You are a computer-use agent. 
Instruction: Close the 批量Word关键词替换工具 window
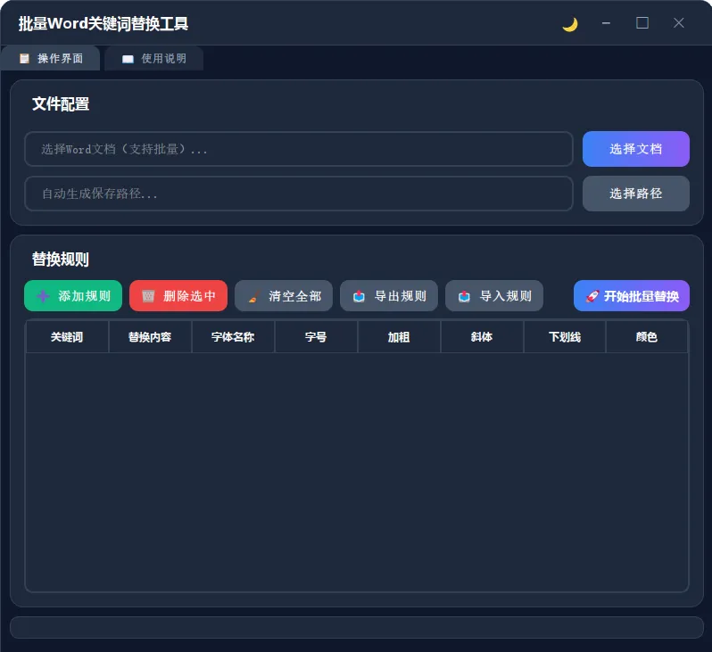(679, 23)
